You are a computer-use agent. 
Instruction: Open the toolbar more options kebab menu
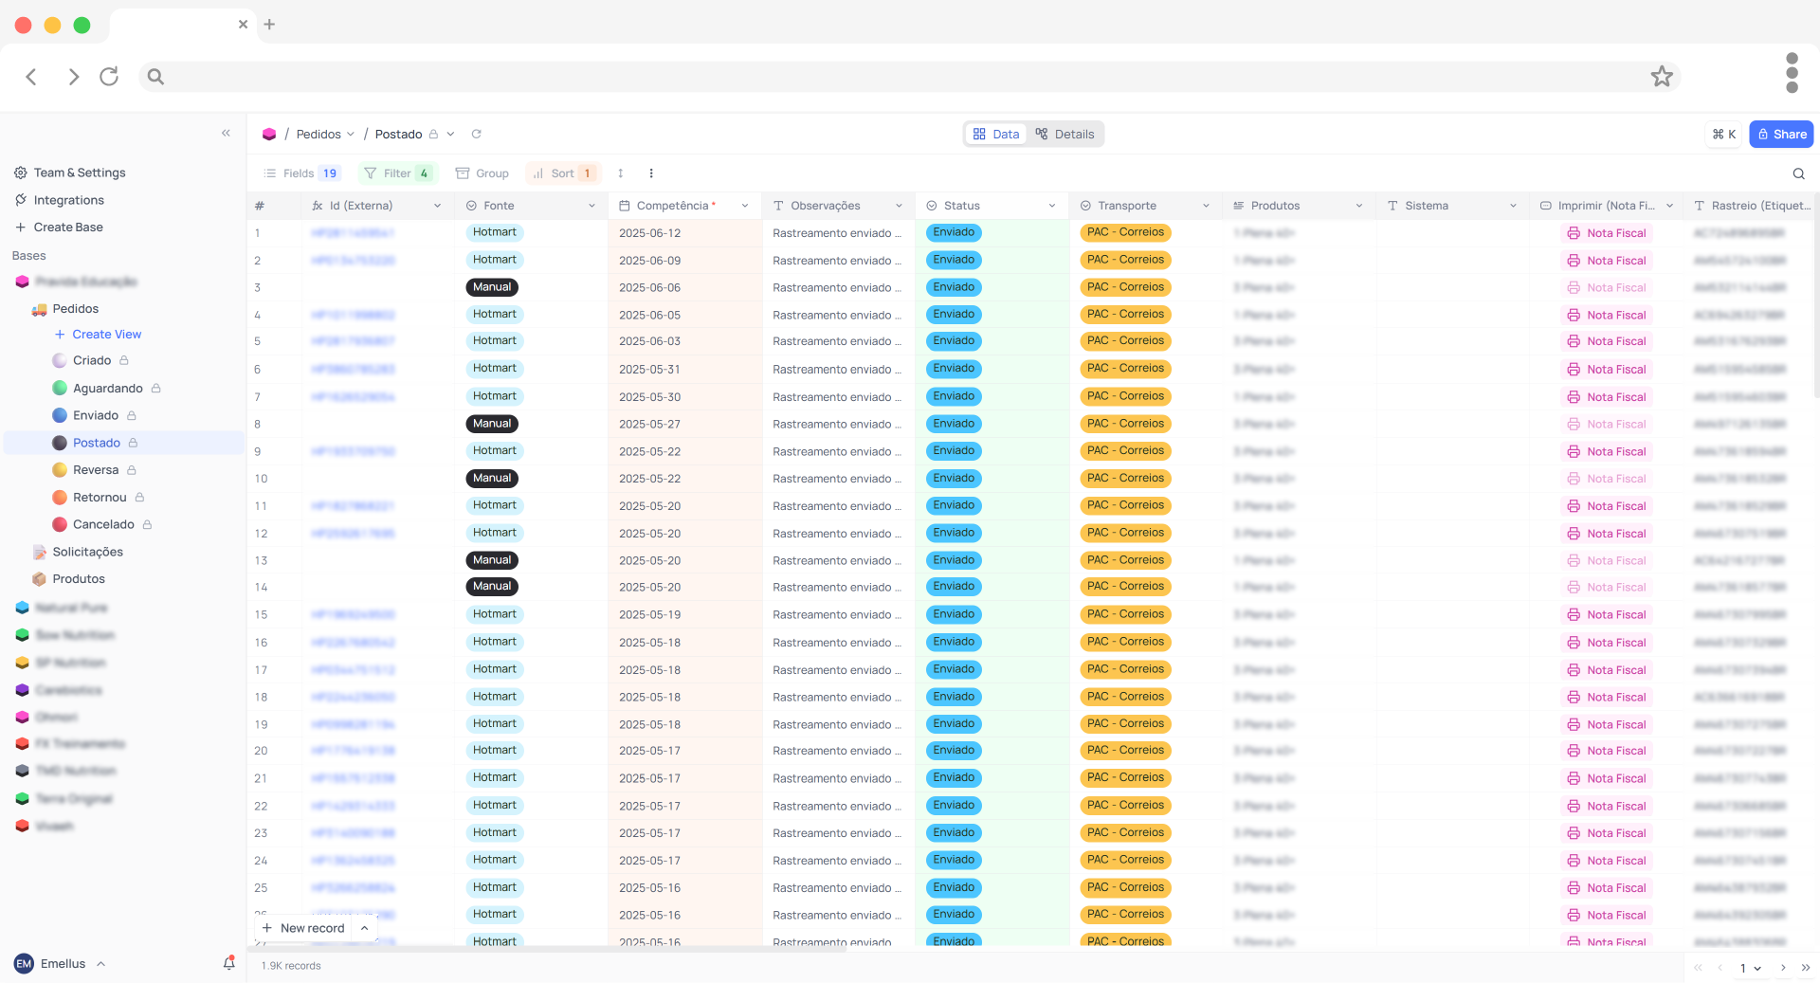pos(651,173)
